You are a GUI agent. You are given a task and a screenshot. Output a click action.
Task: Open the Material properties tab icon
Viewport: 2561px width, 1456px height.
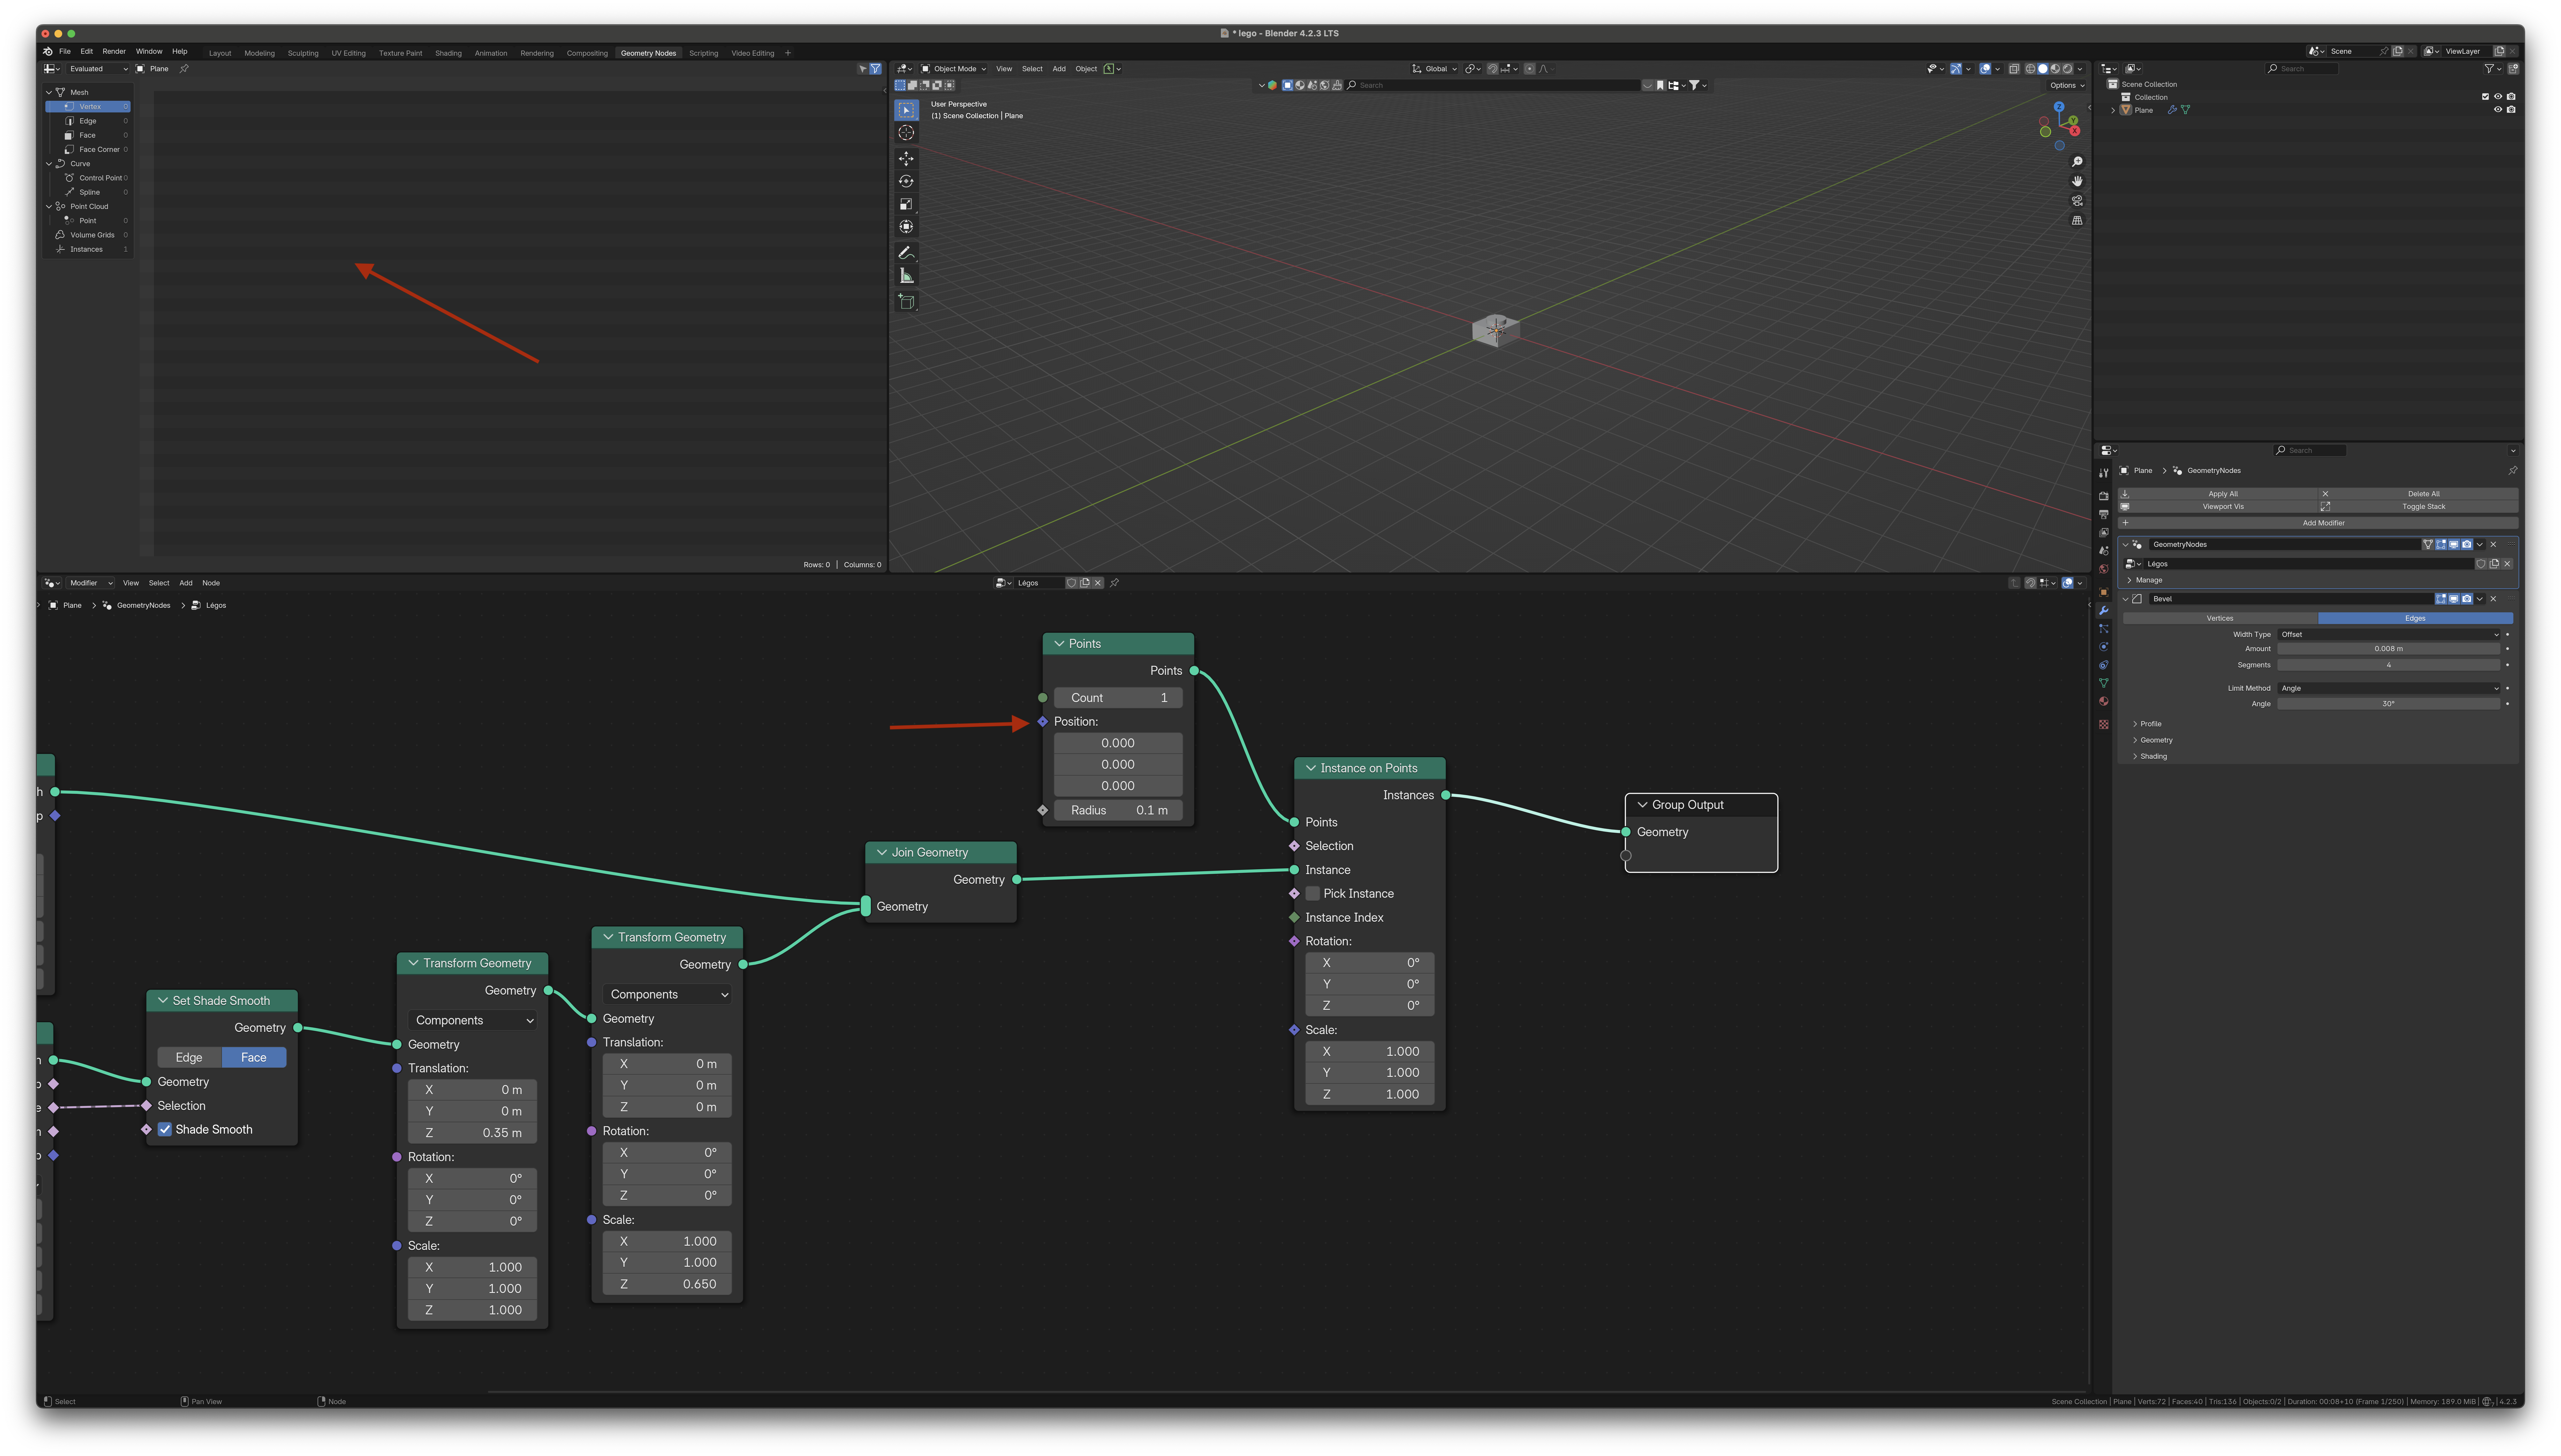tap(2104, 701)
